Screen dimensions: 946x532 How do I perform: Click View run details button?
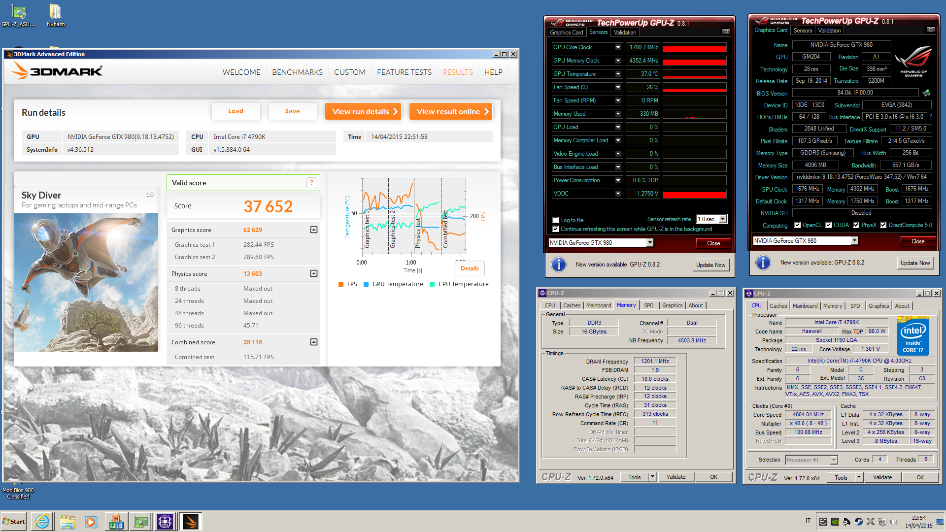click(x=363, y=111)
